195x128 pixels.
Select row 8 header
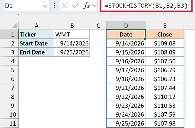click(9, 97)
